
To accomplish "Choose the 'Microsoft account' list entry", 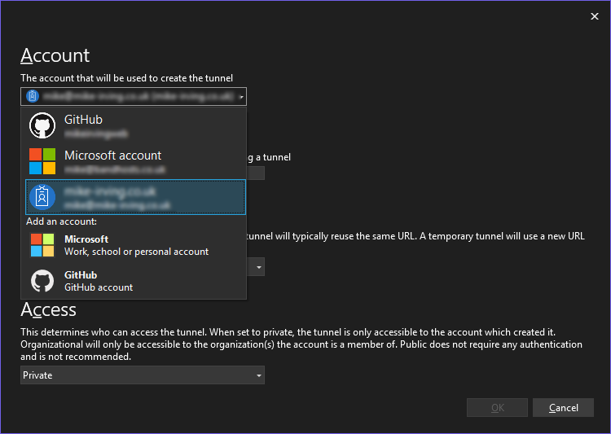I will (134, 161).
